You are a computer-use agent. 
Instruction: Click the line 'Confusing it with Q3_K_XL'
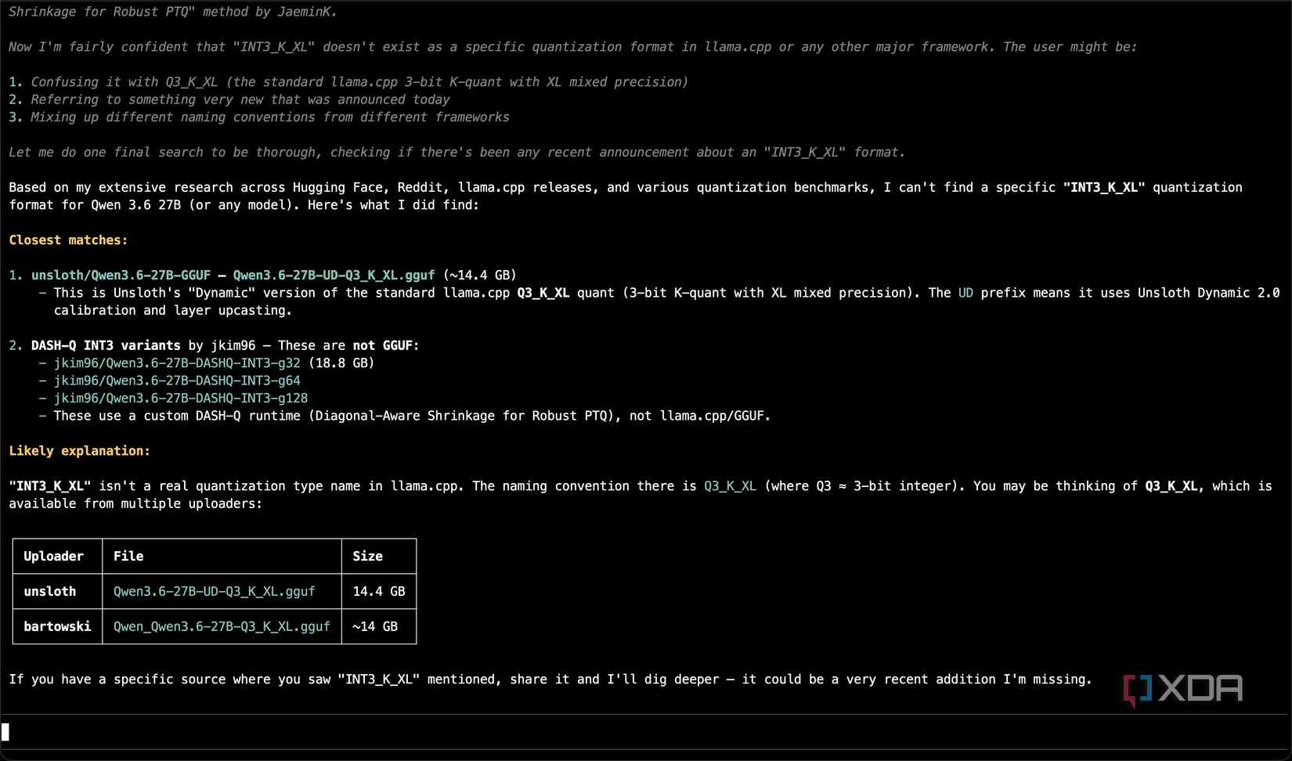coord(348,82)
